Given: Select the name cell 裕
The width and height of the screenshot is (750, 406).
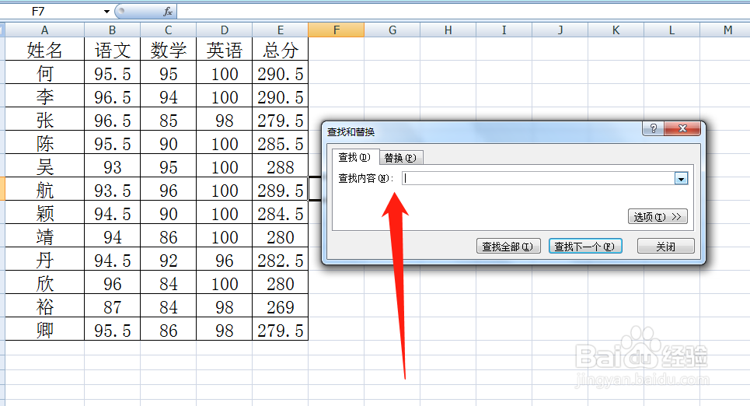Looking at the screenshot, I should pyautogui.click(x=44, y=306).
